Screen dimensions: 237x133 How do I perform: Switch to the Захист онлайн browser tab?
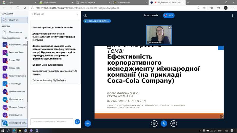click(x=130, y=2)
